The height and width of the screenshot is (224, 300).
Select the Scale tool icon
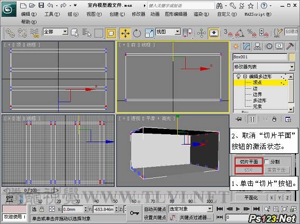[149, 33]
